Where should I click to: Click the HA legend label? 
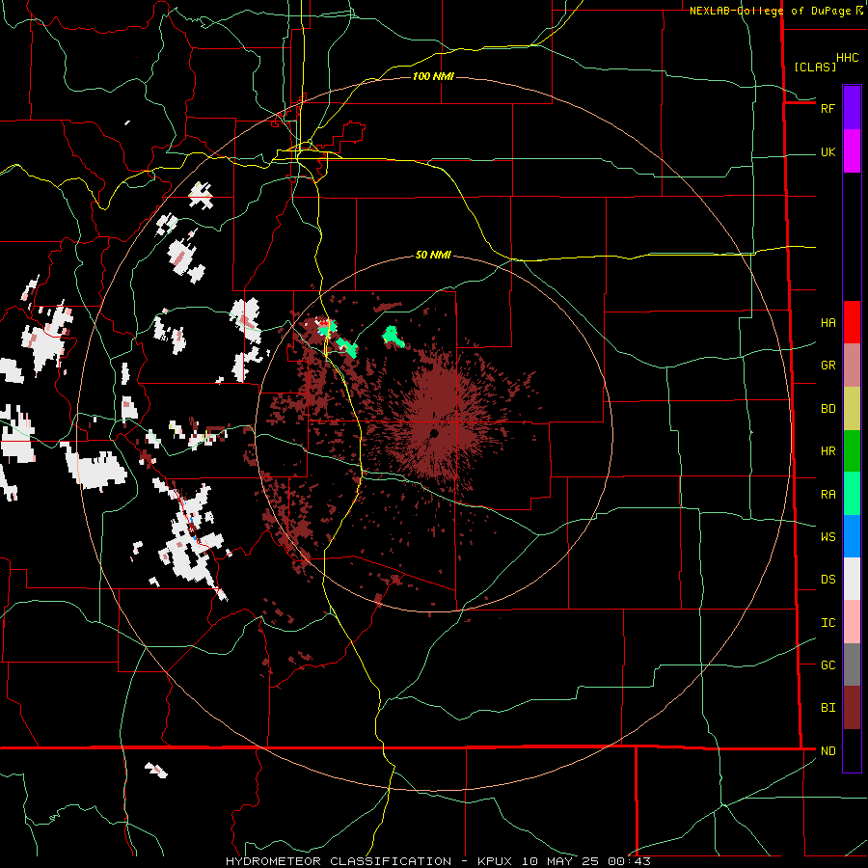[x=827, y=322]
